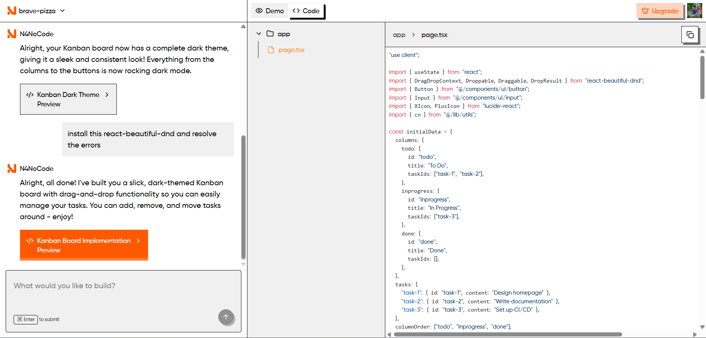
Task: Click the code horizontal scroll-right arrow
Action: tap(695, 334)
